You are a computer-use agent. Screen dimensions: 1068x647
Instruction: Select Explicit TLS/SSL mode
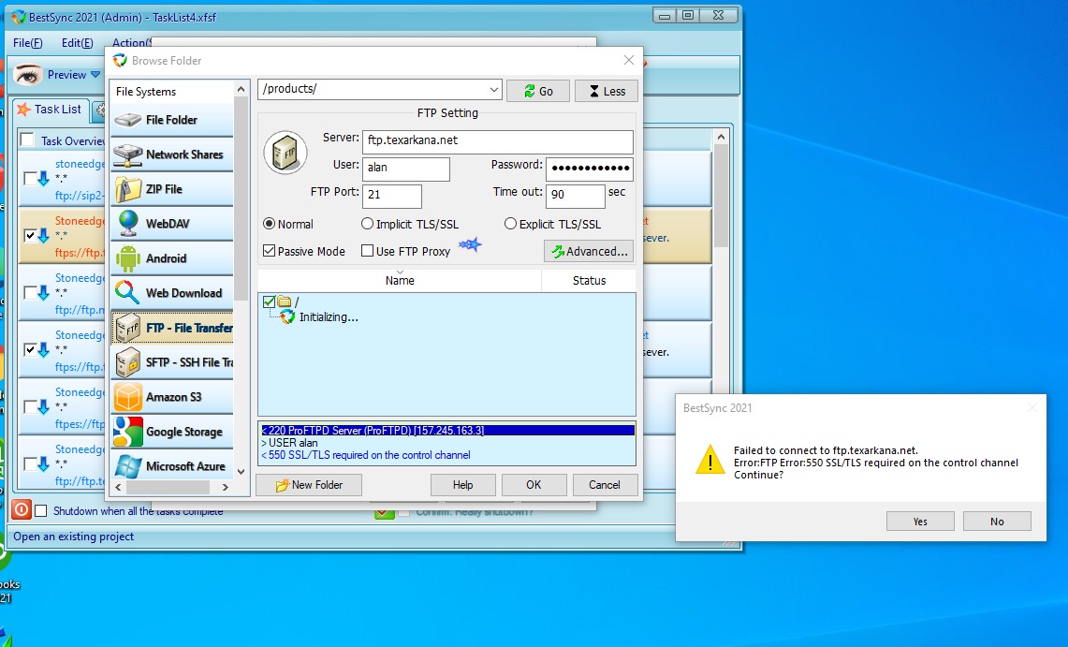510,224
